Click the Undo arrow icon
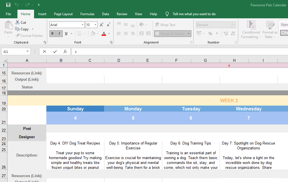Image resolution: width=288 pixels, height=182 pixels. [17, 5]
